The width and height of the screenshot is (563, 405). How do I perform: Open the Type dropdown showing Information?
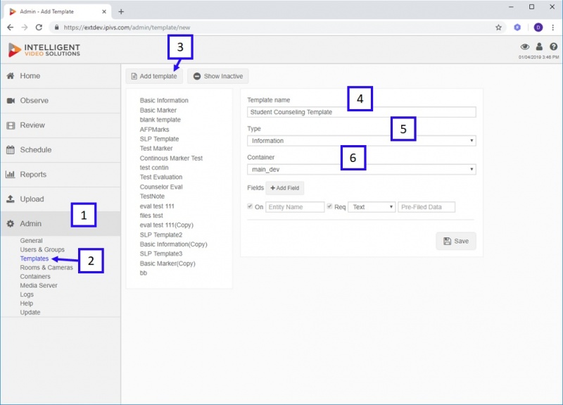coord(362,140)
